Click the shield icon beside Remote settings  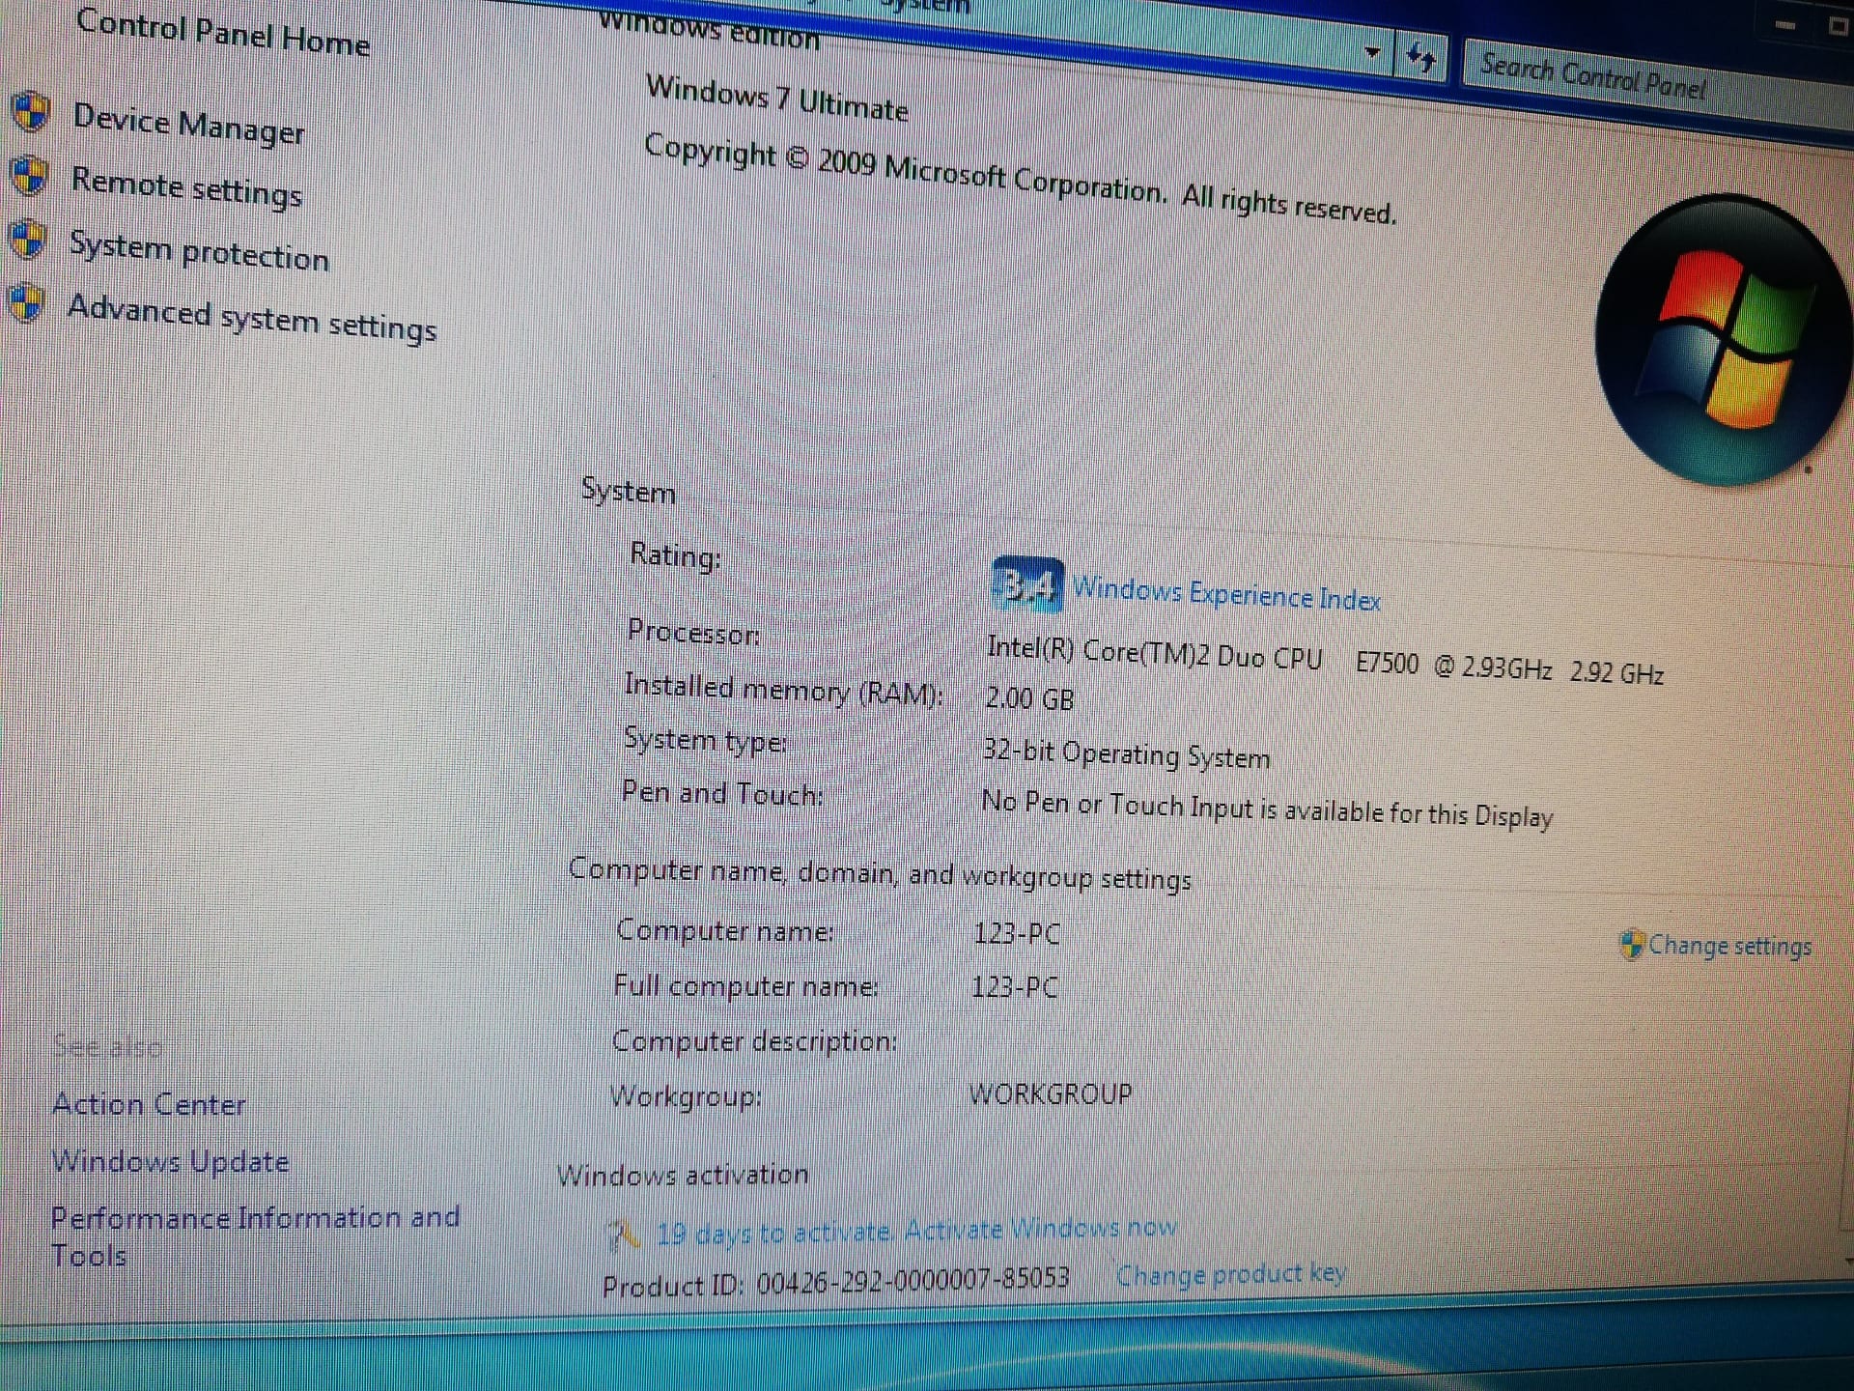29,175
